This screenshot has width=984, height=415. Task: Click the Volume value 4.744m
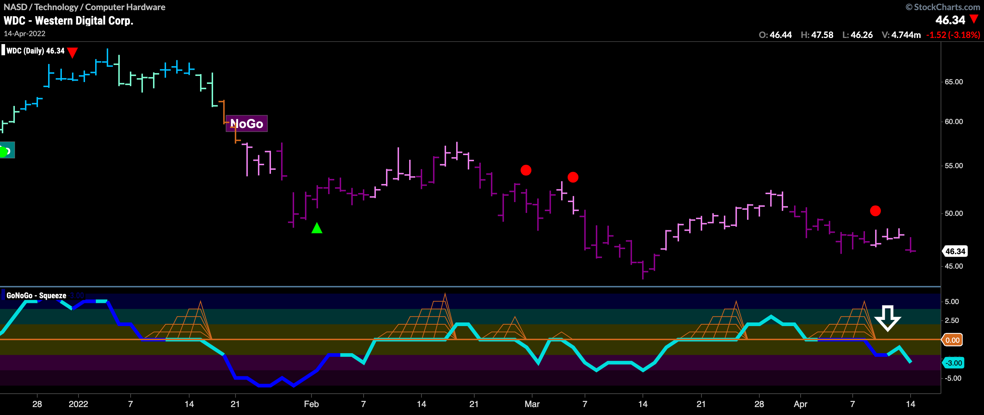(x=906, y=35)
